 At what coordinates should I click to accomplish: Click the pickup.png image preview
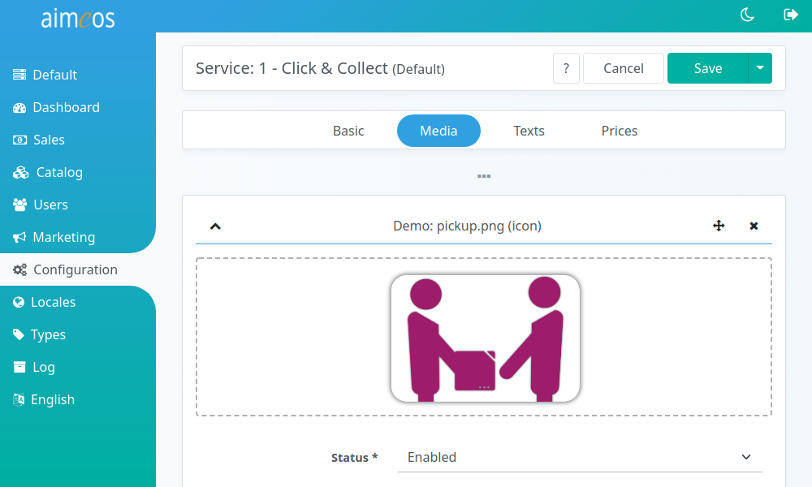coord(486,338)
